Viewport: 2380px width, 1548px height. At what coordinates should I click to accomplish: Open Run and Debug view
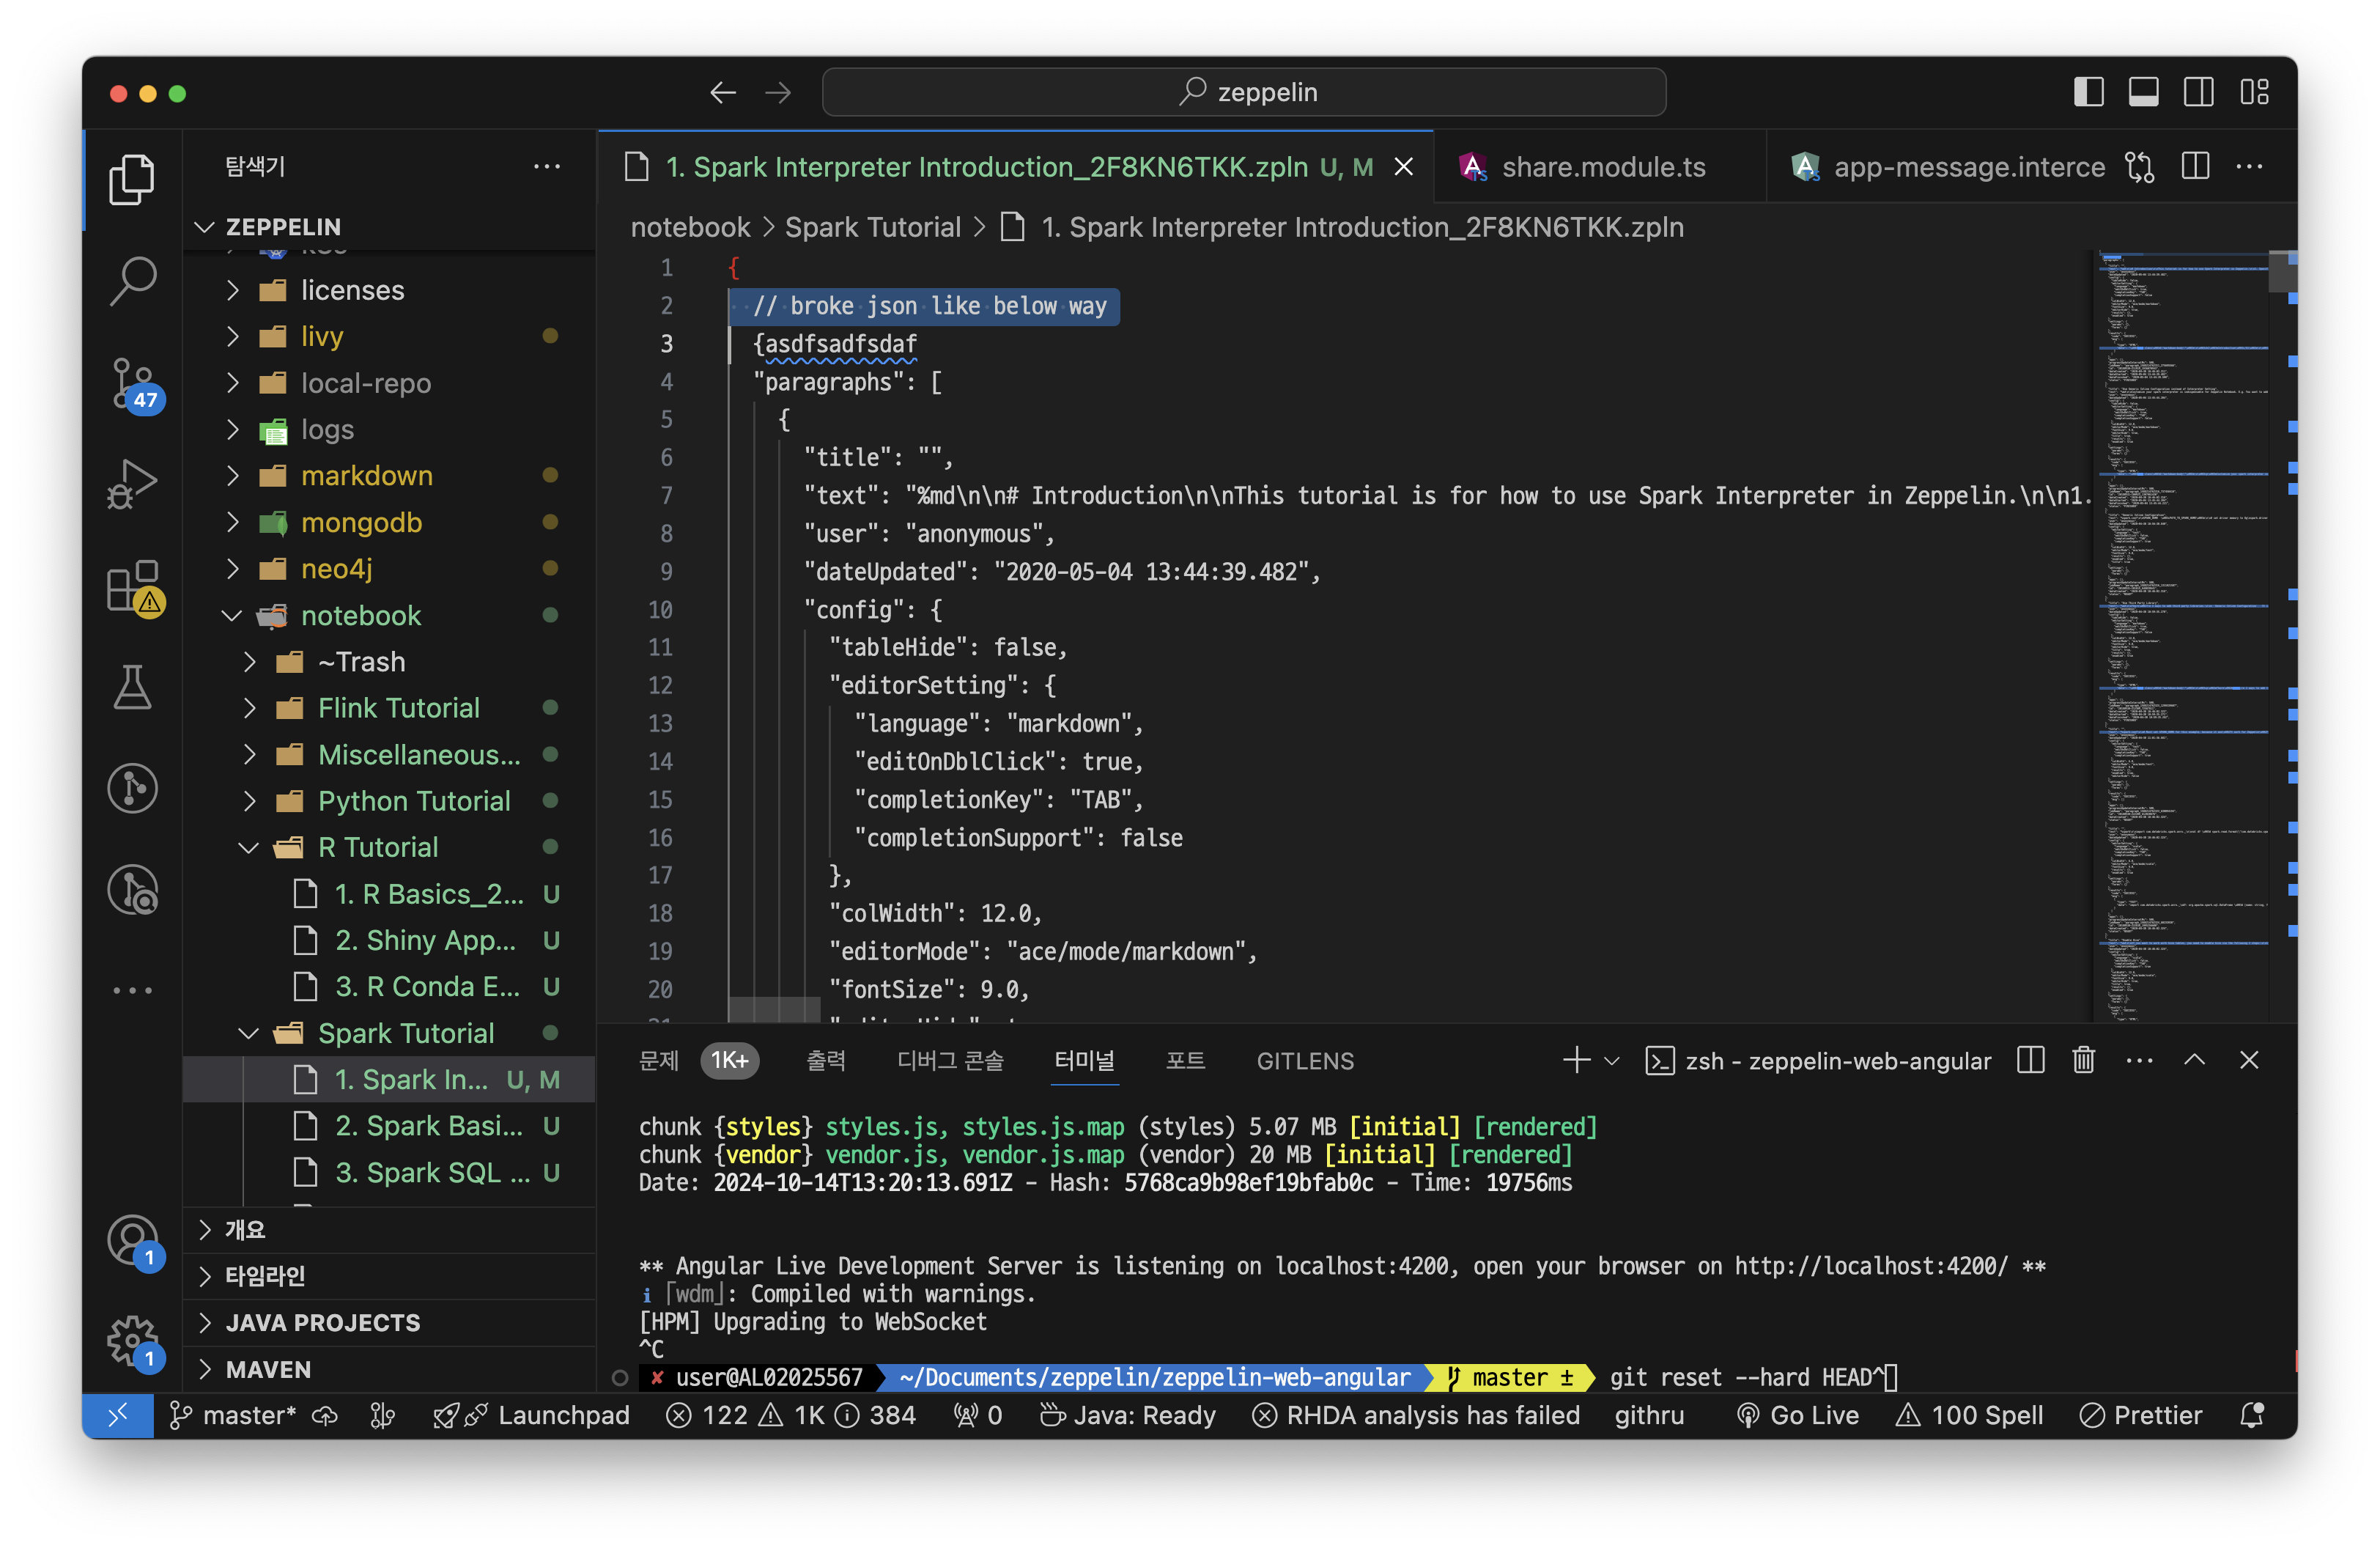[132, 484]
